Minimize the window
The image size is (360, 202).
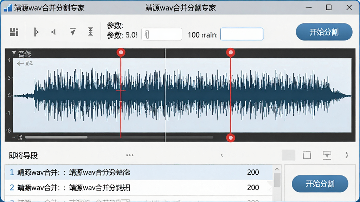tap(309, 8)
